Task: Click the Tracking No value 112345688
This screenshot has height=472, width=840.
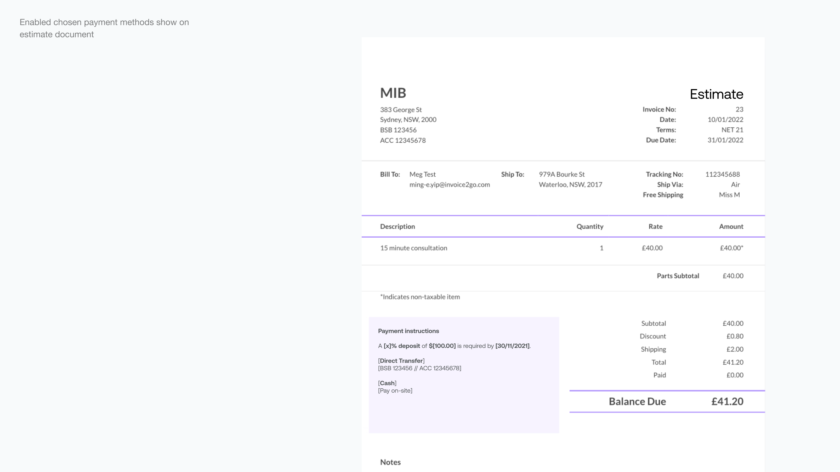Action: pos(722,174)
